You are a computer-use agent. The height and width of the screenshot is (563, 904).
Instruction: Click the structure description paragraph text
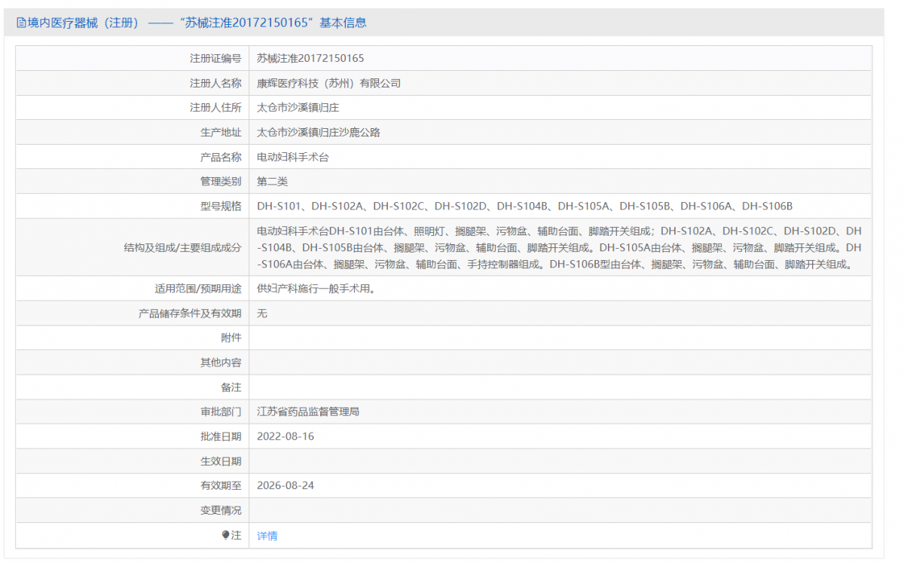point(559,247)
